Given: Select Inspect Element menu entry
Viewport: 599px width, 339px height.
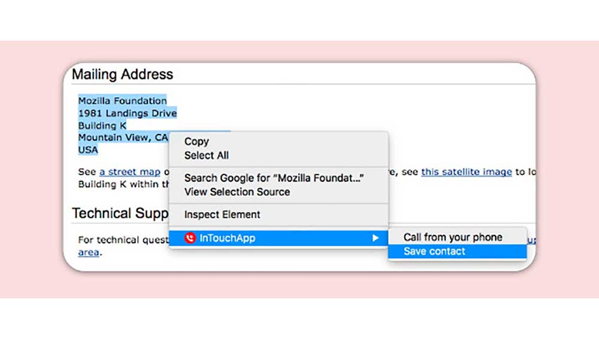Looking at the screenshot, I should (222, 215).
